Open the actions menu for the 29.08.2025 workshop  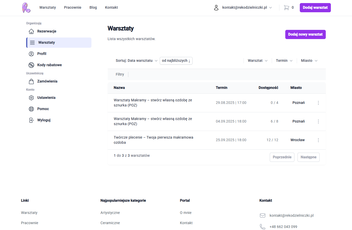pos(318,103)
